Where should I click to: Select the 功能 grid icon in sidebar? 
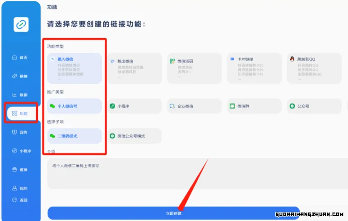[x=14, y=113]
